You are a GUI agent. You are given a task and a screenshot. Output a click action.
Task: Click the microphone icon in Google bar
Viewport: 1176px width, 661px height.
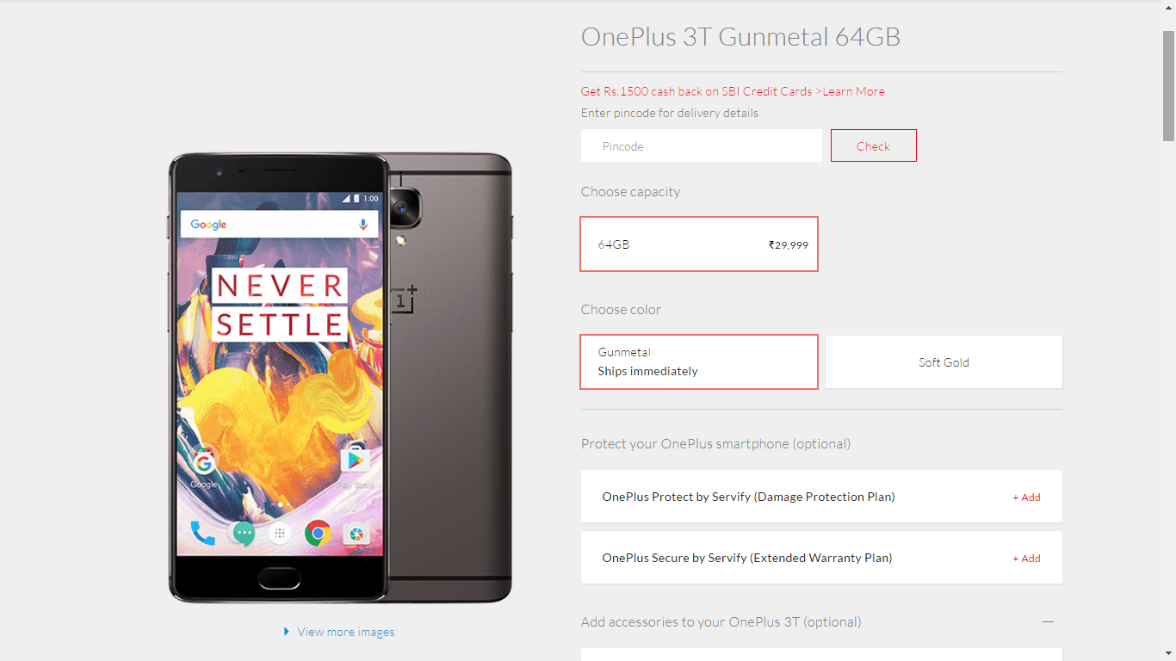coord(363,224)
